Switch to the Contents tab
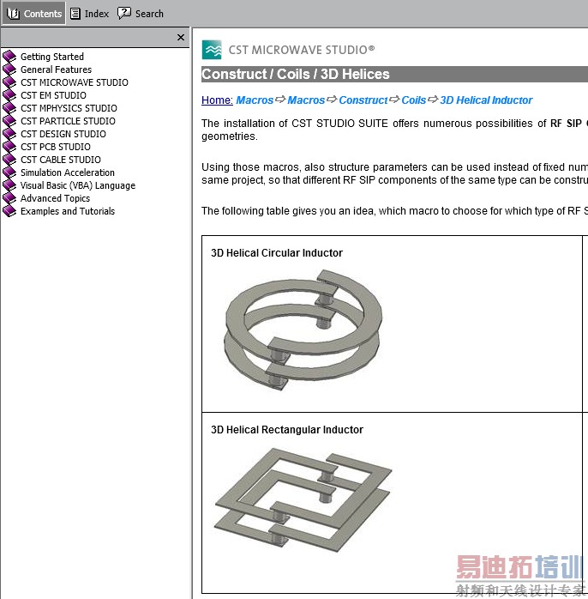588x599 pixels. coord(34,14)
